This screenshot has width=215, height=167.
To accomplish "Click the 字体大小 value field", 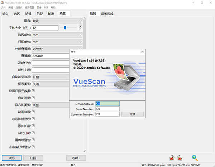I will [x=45, y=28].
